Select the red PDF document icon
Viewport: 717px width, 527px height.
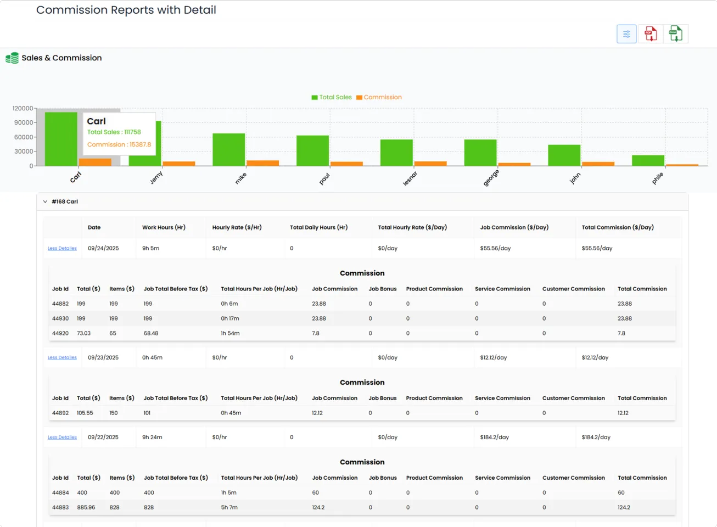click(x=651, y=33)
